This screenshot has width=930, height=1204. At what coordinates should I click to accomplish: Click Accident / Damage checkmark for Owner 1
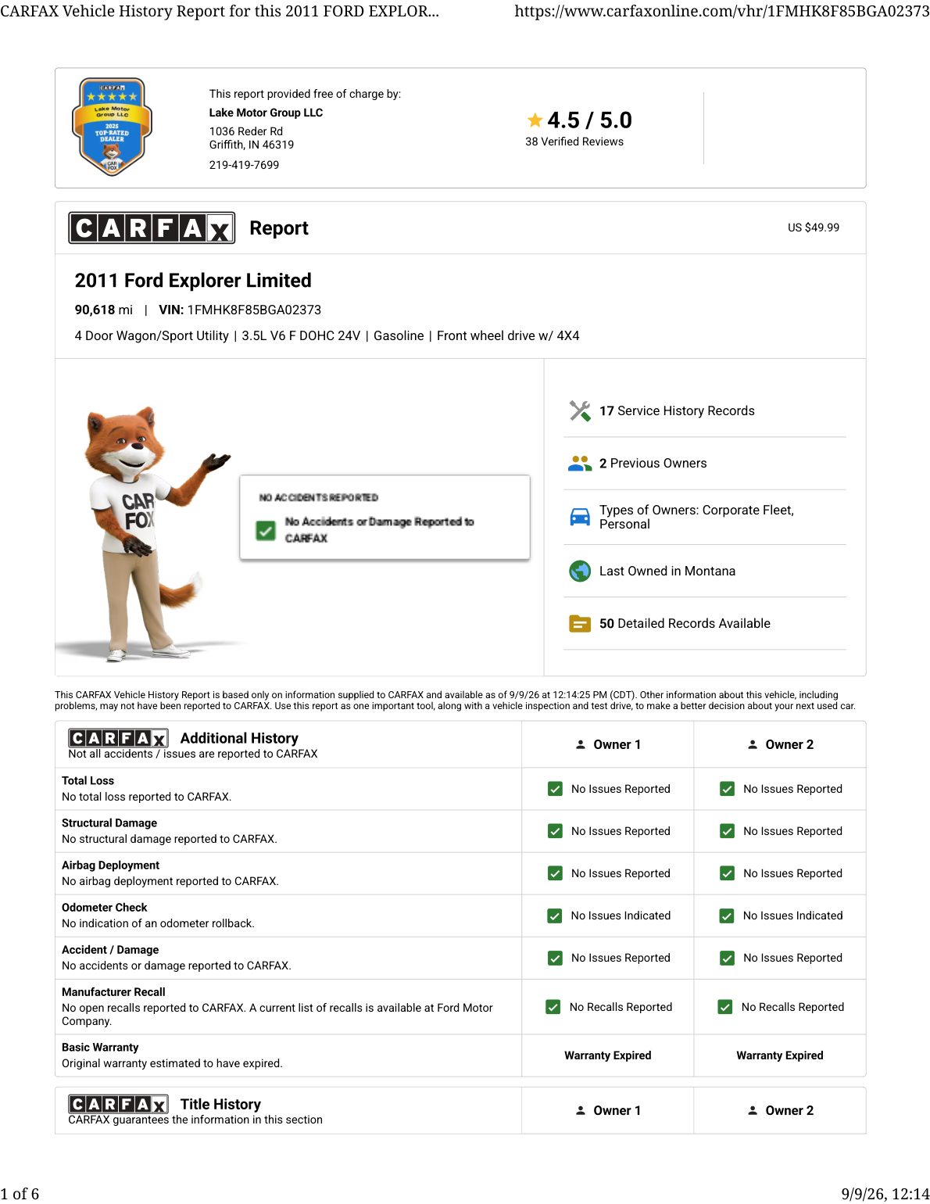click(555, 958)
